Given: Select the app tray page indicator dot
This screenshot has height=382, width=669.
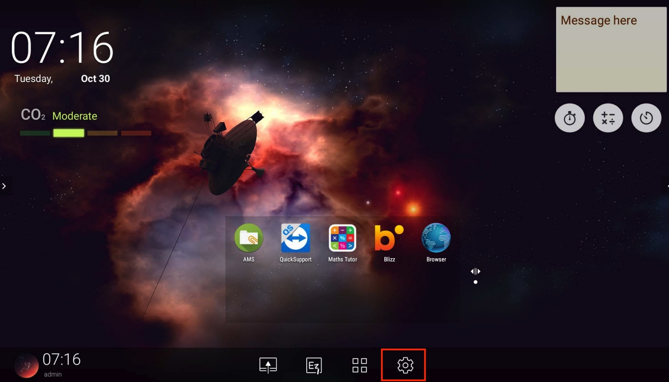Looking at the screenshot, I should pyautogui.click(x=475, y=282).
